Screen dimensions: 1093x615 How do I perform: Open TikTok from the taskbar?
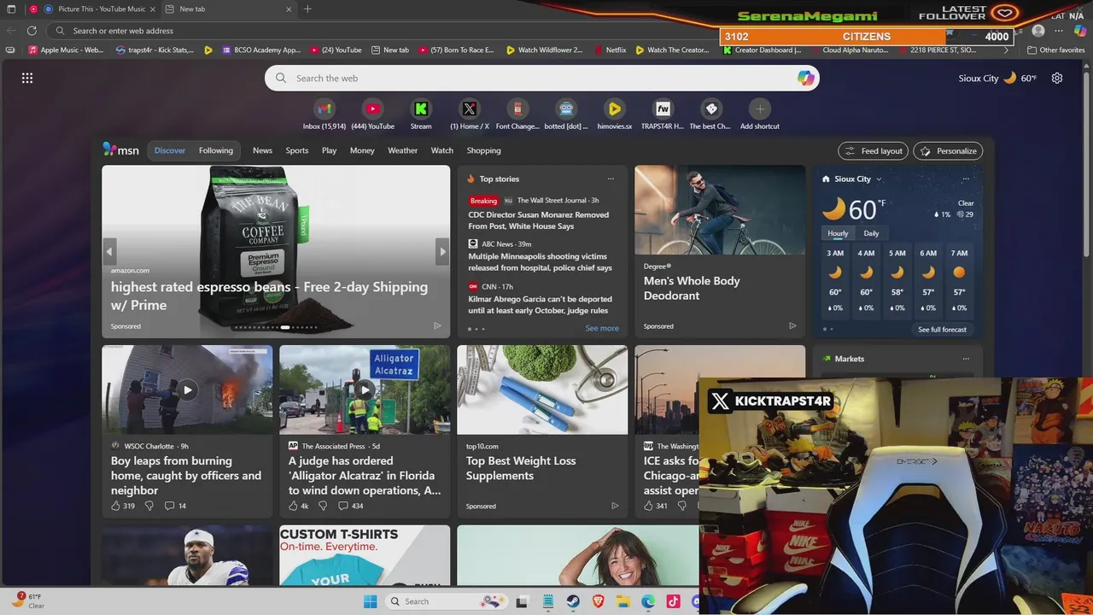click(x=673, y=601)
